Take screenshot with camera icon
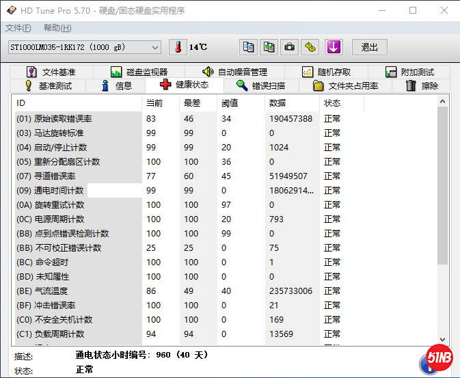The image size is (460, 378). pyautogui.click(x=290, y=47)
